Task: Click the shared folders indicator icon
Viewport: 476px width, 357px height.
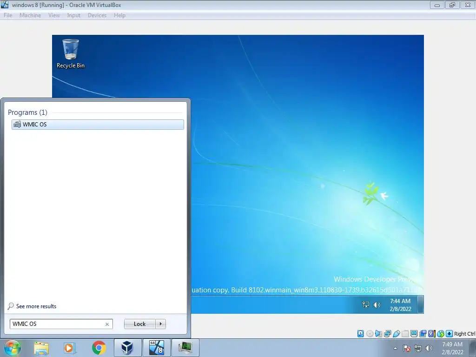Action: [405, 334]
